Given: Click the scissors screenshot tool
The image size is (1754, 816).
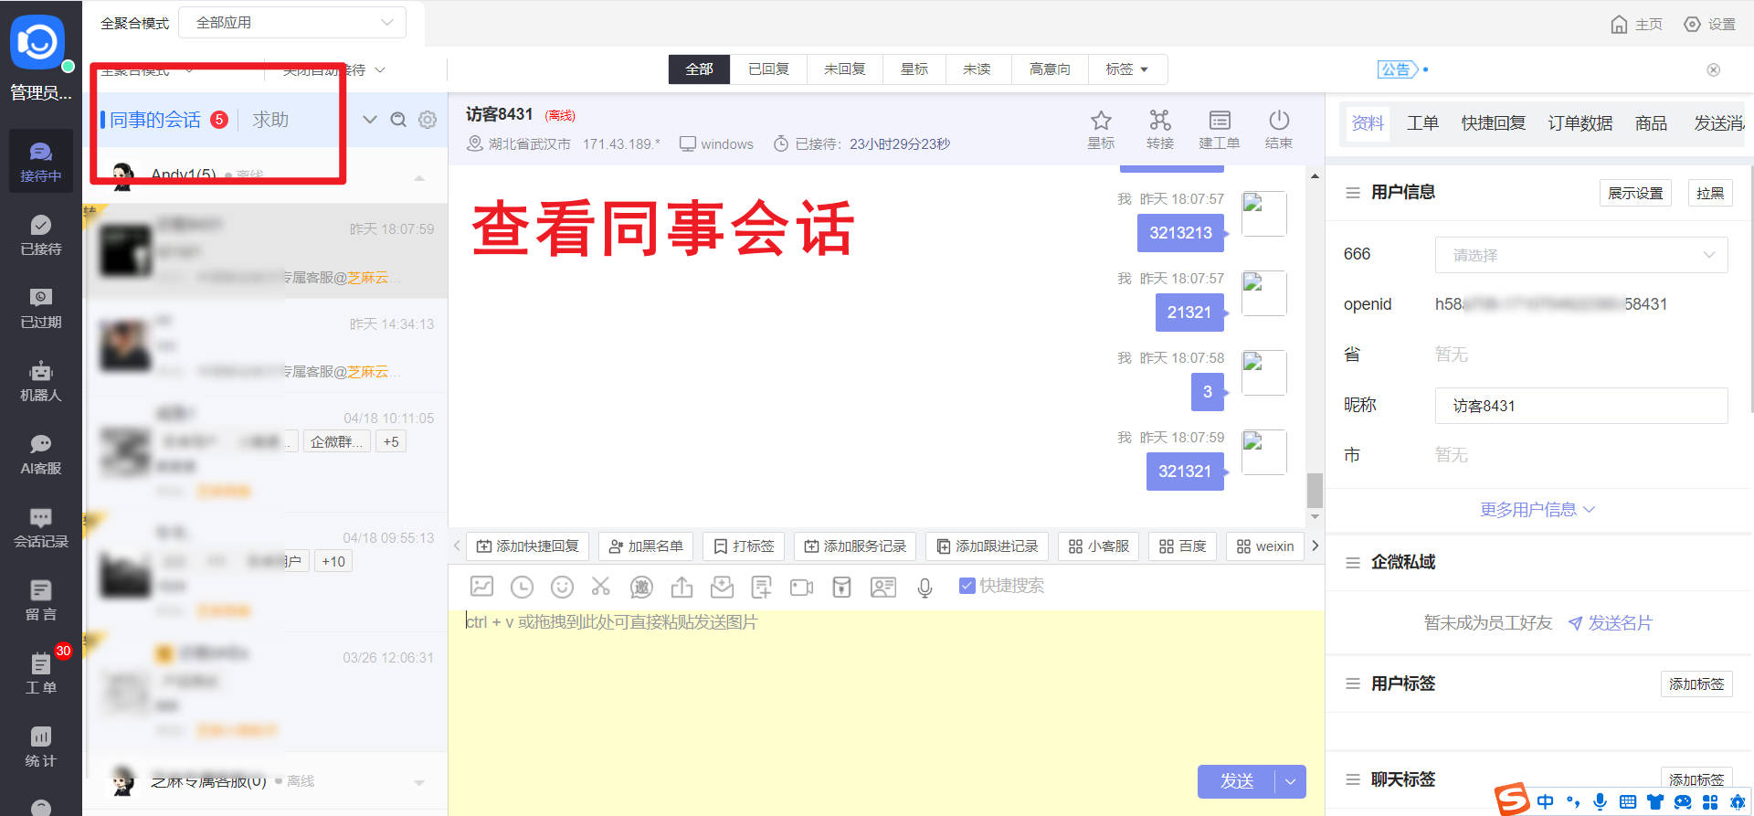Looking at the screenshot, I should (600, 587).
